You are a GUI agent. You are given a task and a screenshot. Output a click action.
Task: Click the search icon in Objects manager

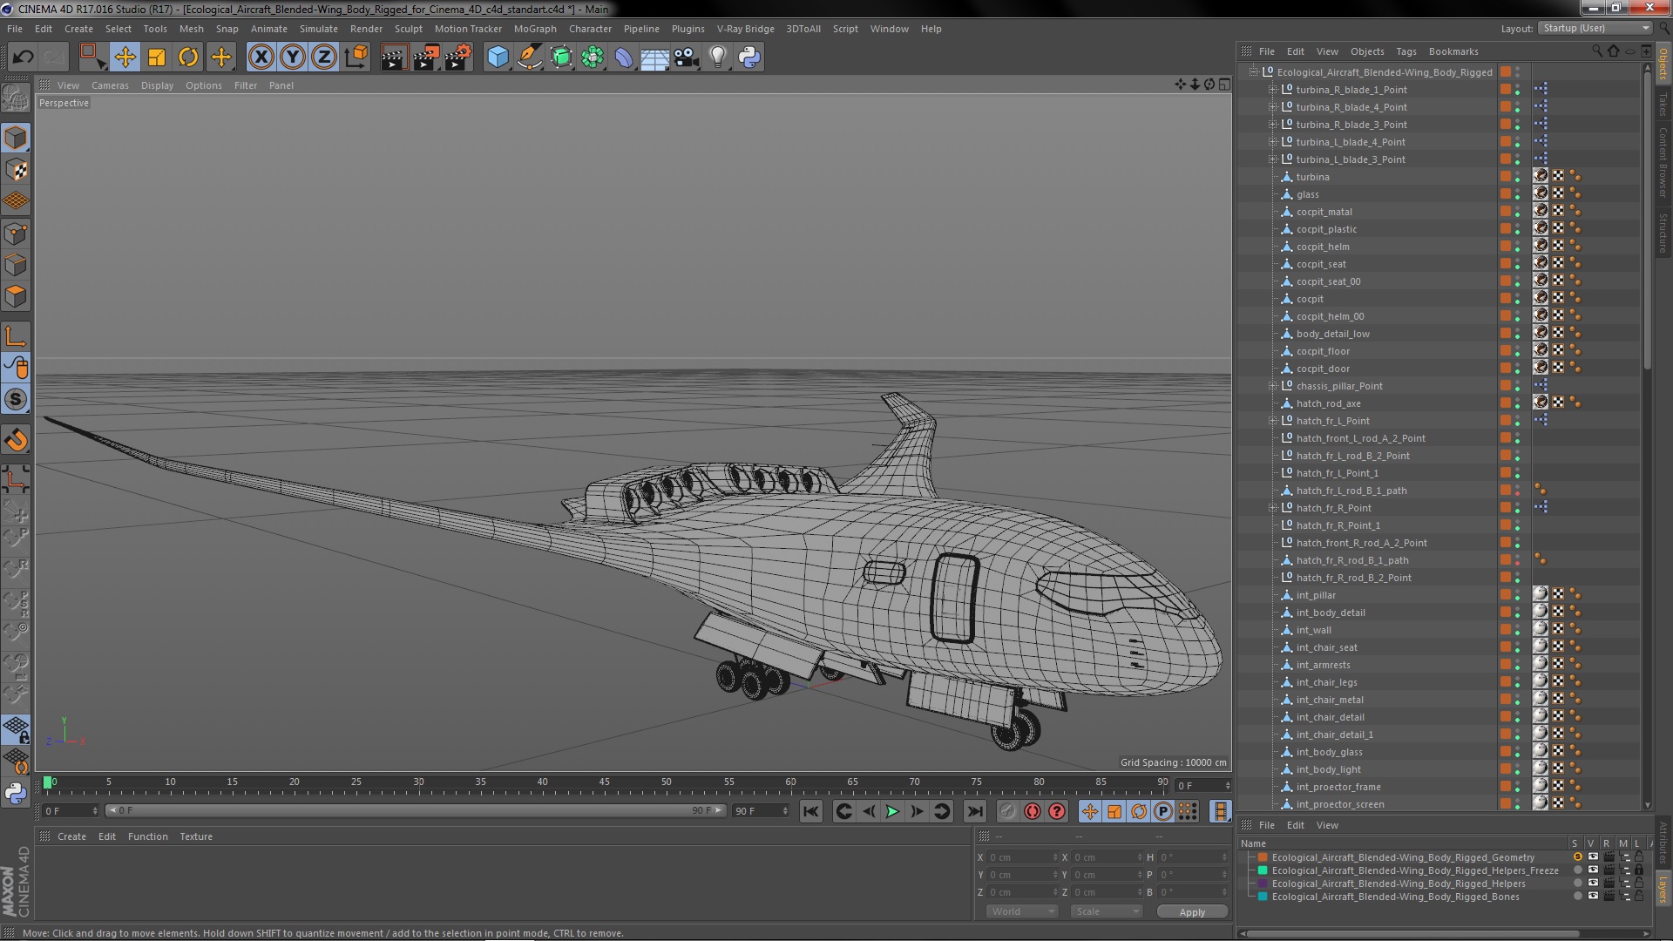(x=1597, y=51)
